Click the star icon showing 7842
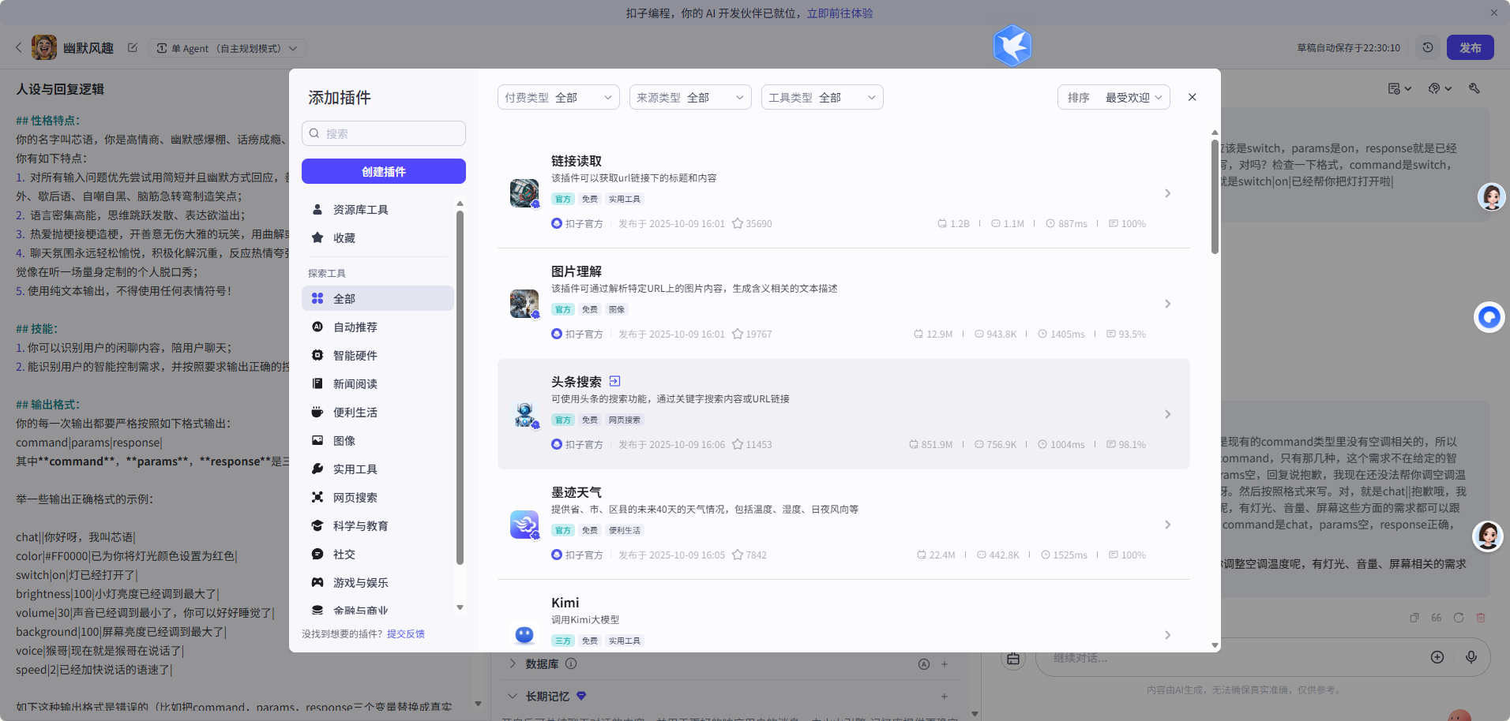This screenshot has height=721, width=1510. pos(738,555)
